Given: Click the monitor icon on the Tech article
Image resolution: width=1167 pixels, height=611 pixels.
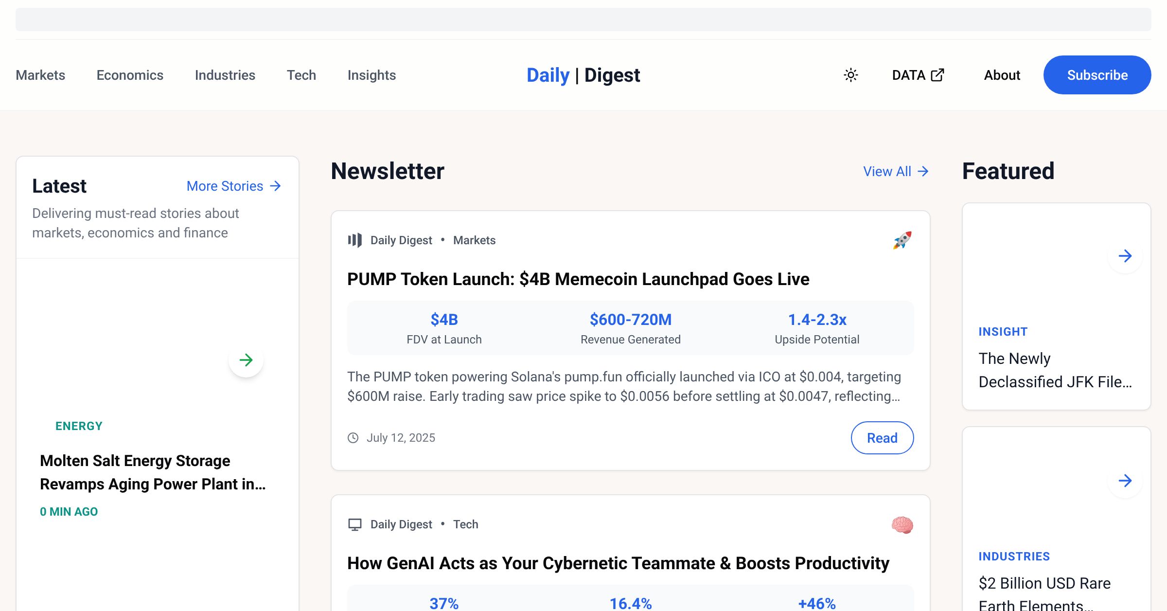Looking at the screenshot, I should pyautogui.click(x=354, y=524).
